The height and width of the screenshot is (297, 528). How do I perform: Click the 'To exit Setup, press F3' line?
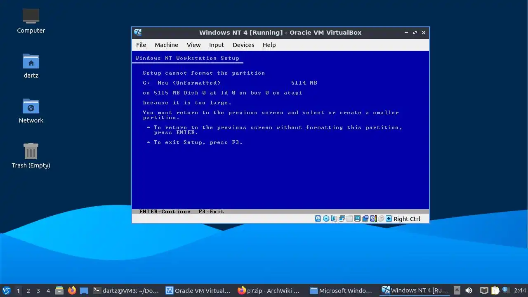(198, 142)
